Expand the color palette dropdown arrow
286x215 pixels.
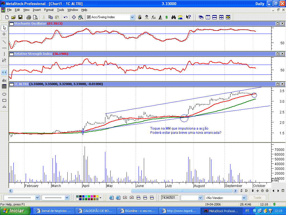click(x=100, y=198)
